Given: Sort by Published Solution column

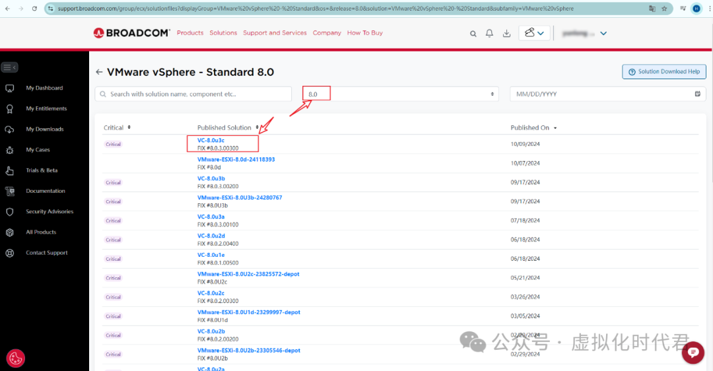Looking at the screenshot, I should pyautogui.click(x=228, y=127).
